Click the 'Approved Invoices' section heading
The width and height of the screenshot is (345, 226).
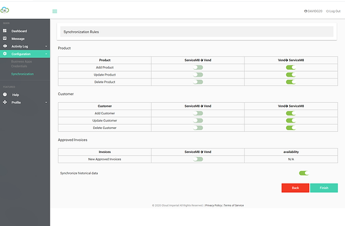[72, 140]
